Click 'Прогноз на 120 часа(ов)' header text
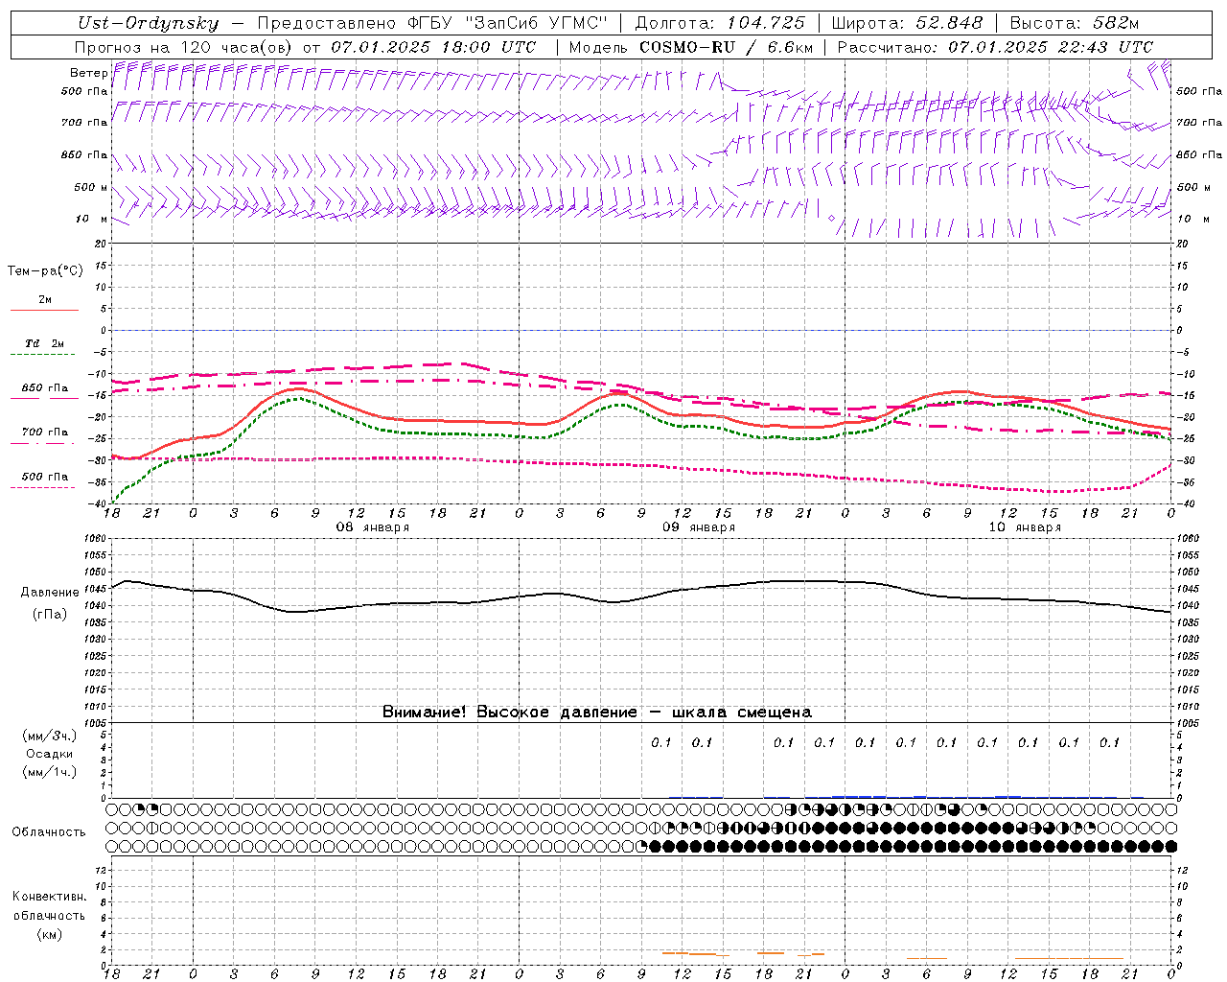The height and width of the screenshot is (982, 1227). 184,47
